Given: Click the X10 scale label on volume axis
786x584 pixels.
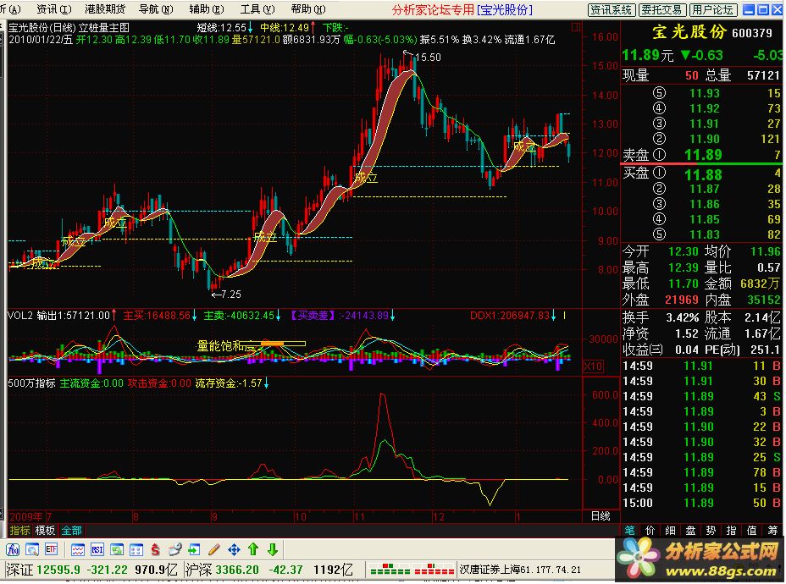Looking at the screenshot, I should (593, 366).
